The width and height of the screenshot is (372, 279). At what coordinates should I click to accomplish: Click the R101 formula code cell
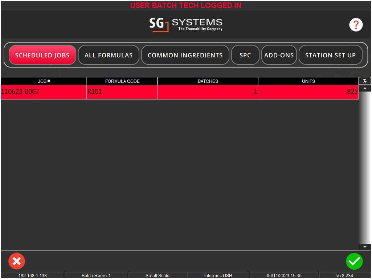(122, 92)
